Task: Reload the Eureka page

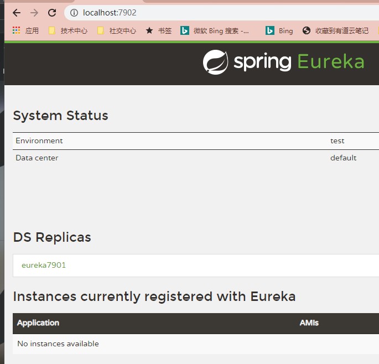Action: tap(52, 13)
